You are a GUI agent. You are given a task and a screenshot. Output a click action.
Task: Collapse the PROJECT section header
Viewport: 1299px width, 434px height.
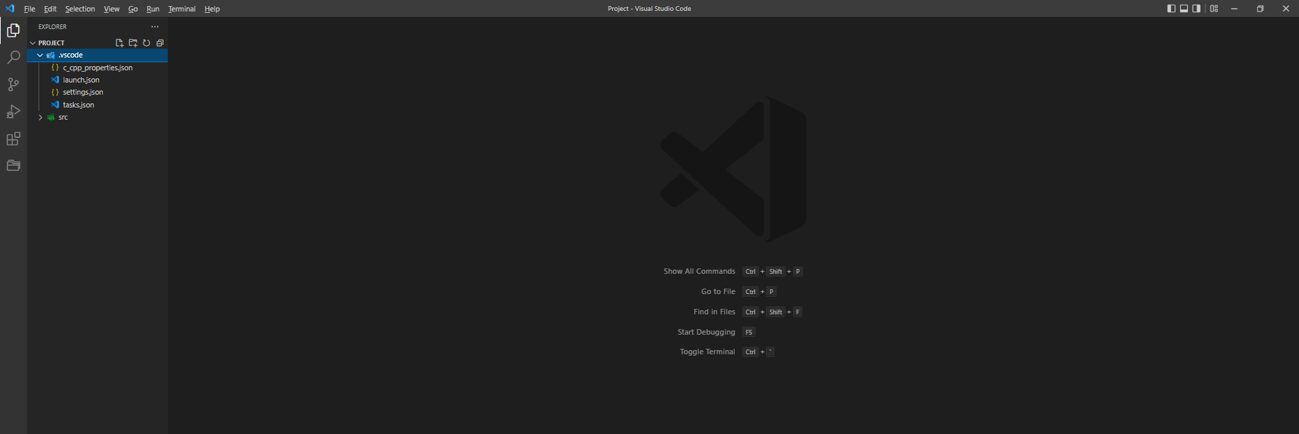pos(97,43)
